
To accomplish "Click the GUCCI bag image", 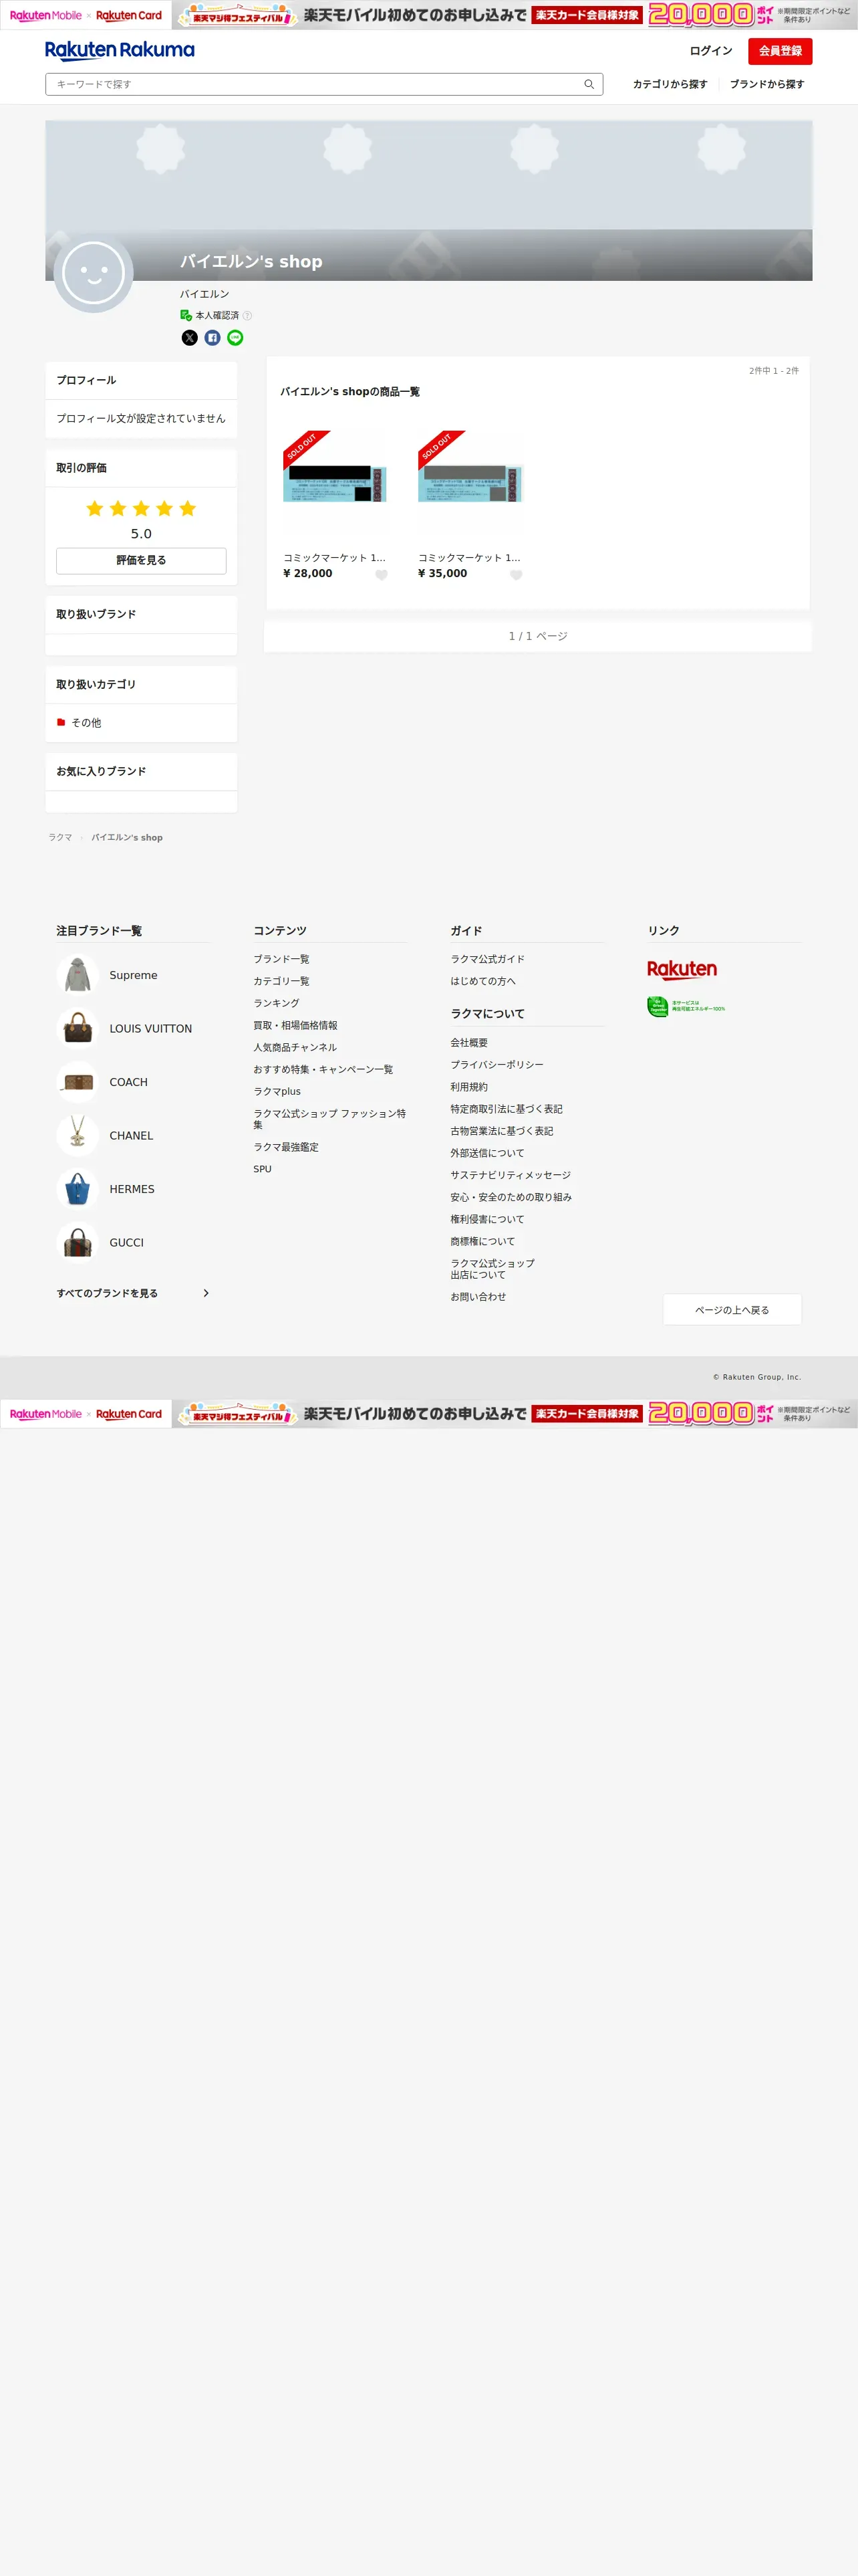I will click(x=78, y=1242).
